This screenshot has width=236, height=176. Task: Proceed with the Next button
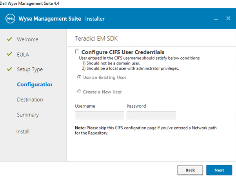coord(219,170)
